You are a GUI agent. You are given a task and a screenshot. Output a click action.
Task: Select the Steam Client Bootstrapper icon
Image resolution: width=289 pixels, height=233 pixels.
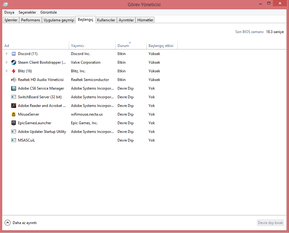click(14, 62)
